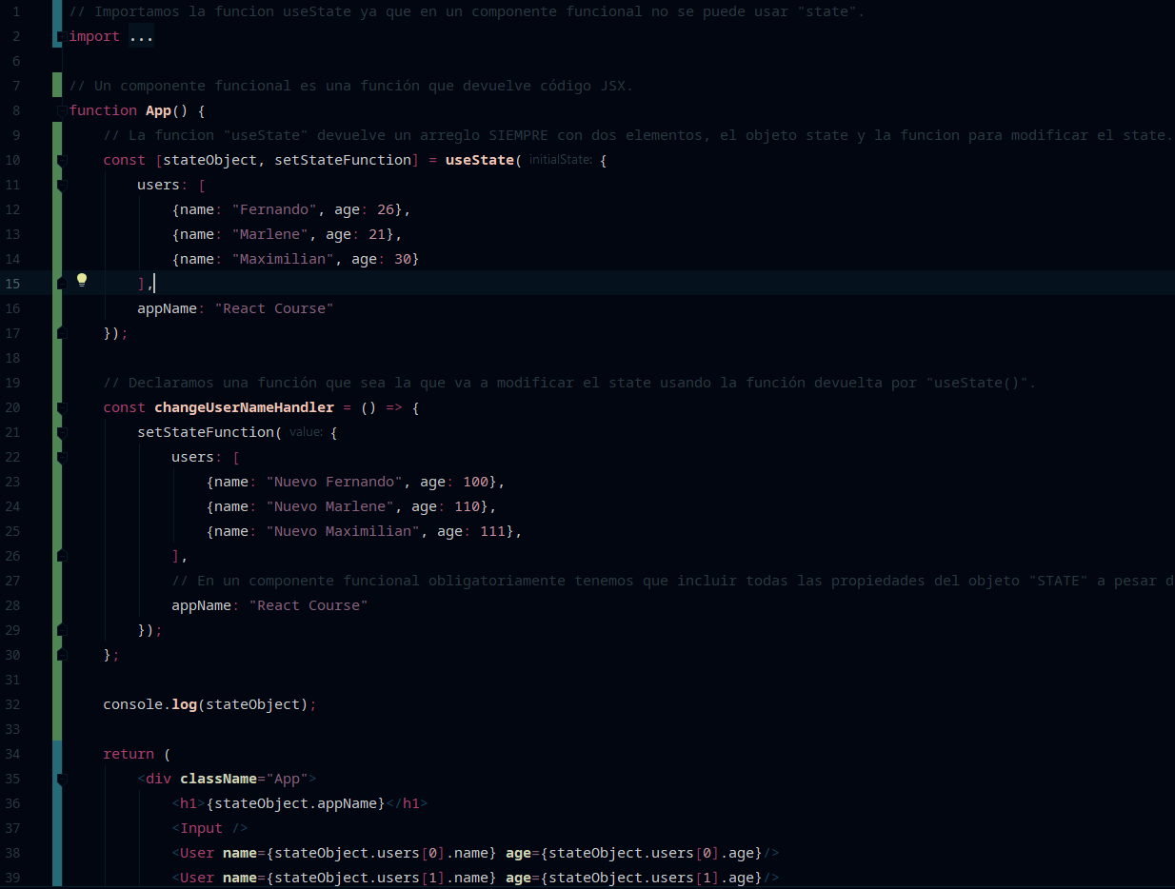Expand the folded import block on line 2
Screen dimensions: 1175x889
click(62, 36)
